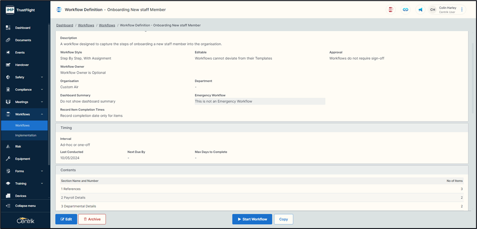Screen dimensions: 477x229
Task: Open Documents in the sidebar
Action: (x=23, y=40)
